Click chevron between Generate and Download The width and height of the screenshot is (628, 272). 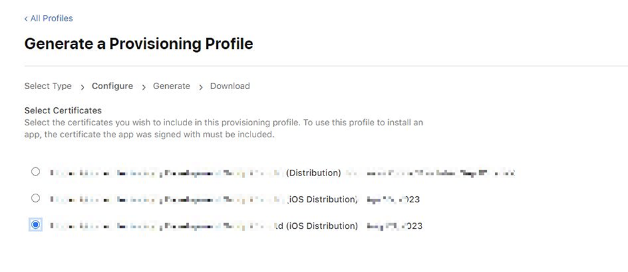[x=200, y=86]
